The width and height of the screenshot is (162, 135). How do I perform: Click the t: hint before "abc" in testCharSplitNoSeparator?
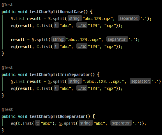coord(38,123)
